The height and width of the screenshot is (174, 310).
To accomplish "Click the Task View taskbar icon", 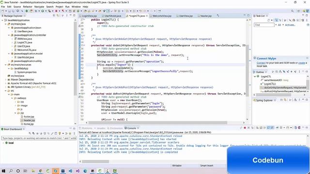I will 25,171.
